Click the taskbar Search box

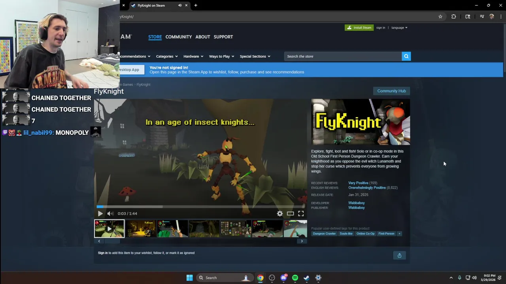[225, 278]
